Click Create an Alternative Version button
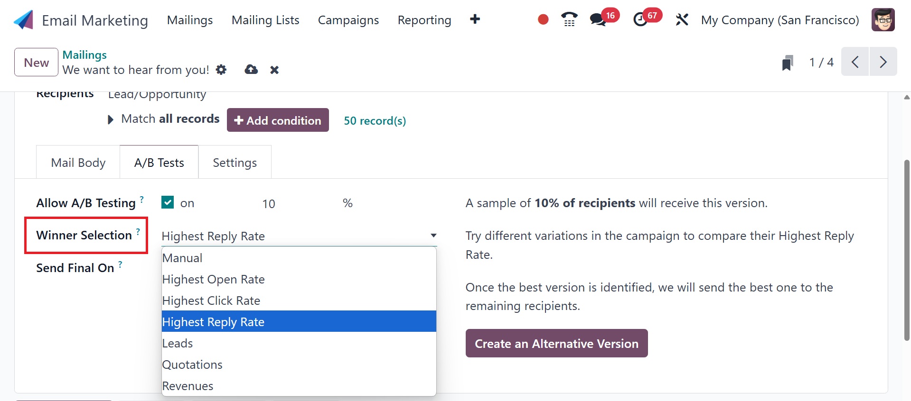Image resolution: width=911 pixels, height=401 pixels. coord(556,343)
